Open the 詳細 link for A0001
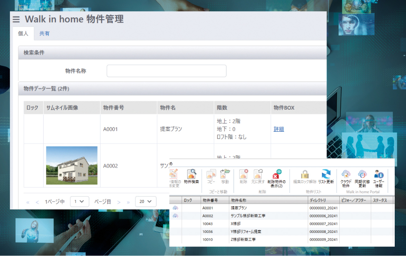406x256 pixels. tap(279, 129)
